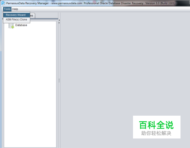Choose Recovery Wizard from Tools menu

pyautogui.click(x=17, y=15)
